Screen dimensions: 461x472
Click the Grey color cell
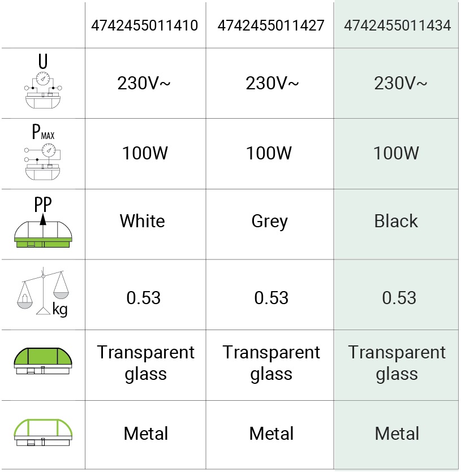tap(270, 221)
